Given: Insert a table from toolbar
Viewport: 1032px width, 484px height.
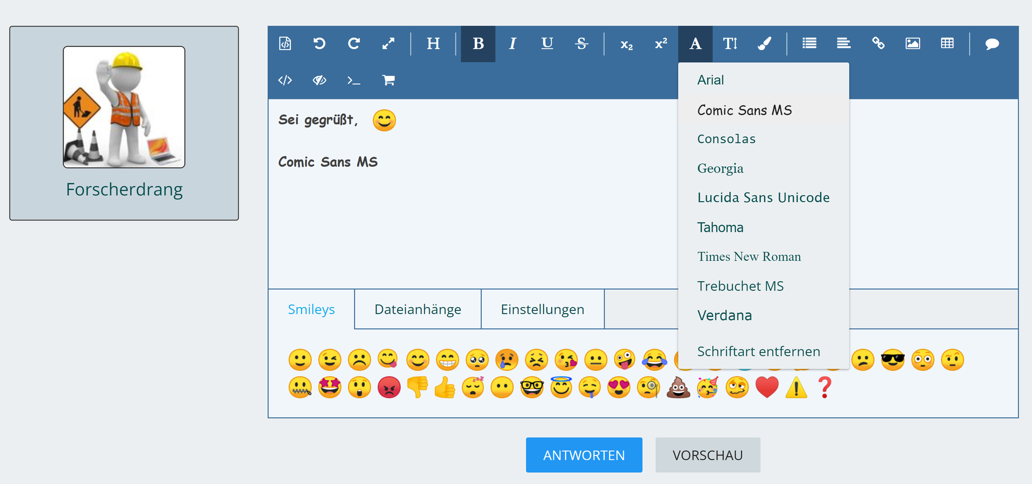Looking at the screenshot, I should coord(947,44).
